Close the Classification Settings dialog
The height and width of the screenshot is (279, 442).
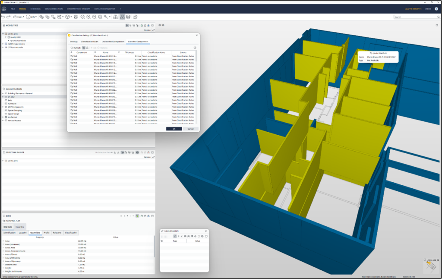(x=197, y=35)
